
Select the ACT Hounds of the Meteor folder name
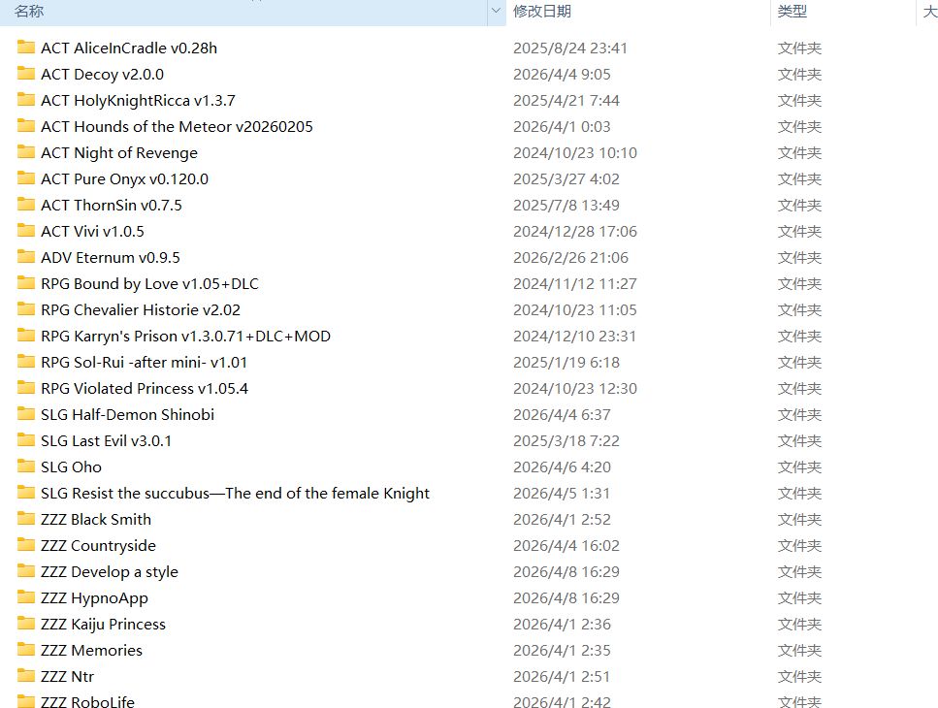point(177,126)
